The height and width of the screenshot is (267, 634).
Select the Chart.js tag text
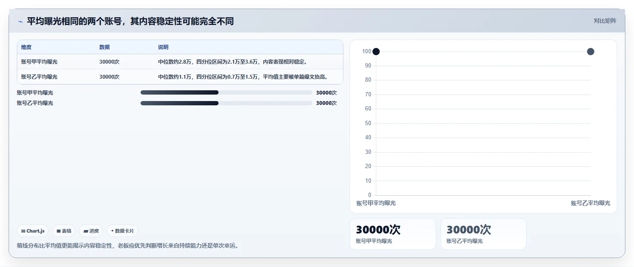pos(35,231)
